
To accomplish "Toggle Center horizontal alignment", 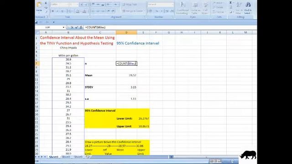I will click(98, 11).
